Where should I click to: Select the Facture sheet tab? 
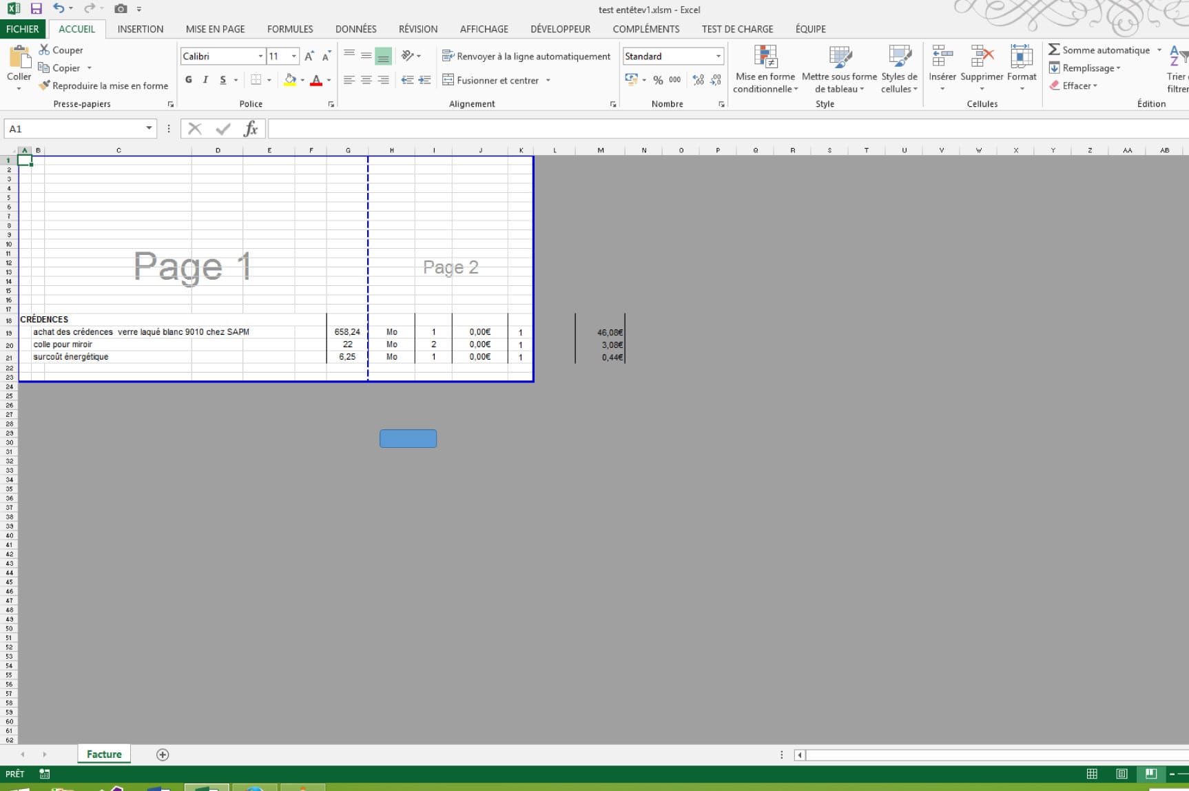(104, 754)
